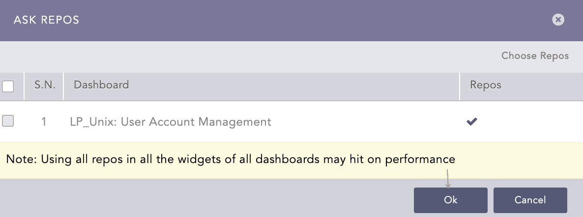Sort by the S.N. column header
Screen dimensions: 583x217
click(45, 85)
